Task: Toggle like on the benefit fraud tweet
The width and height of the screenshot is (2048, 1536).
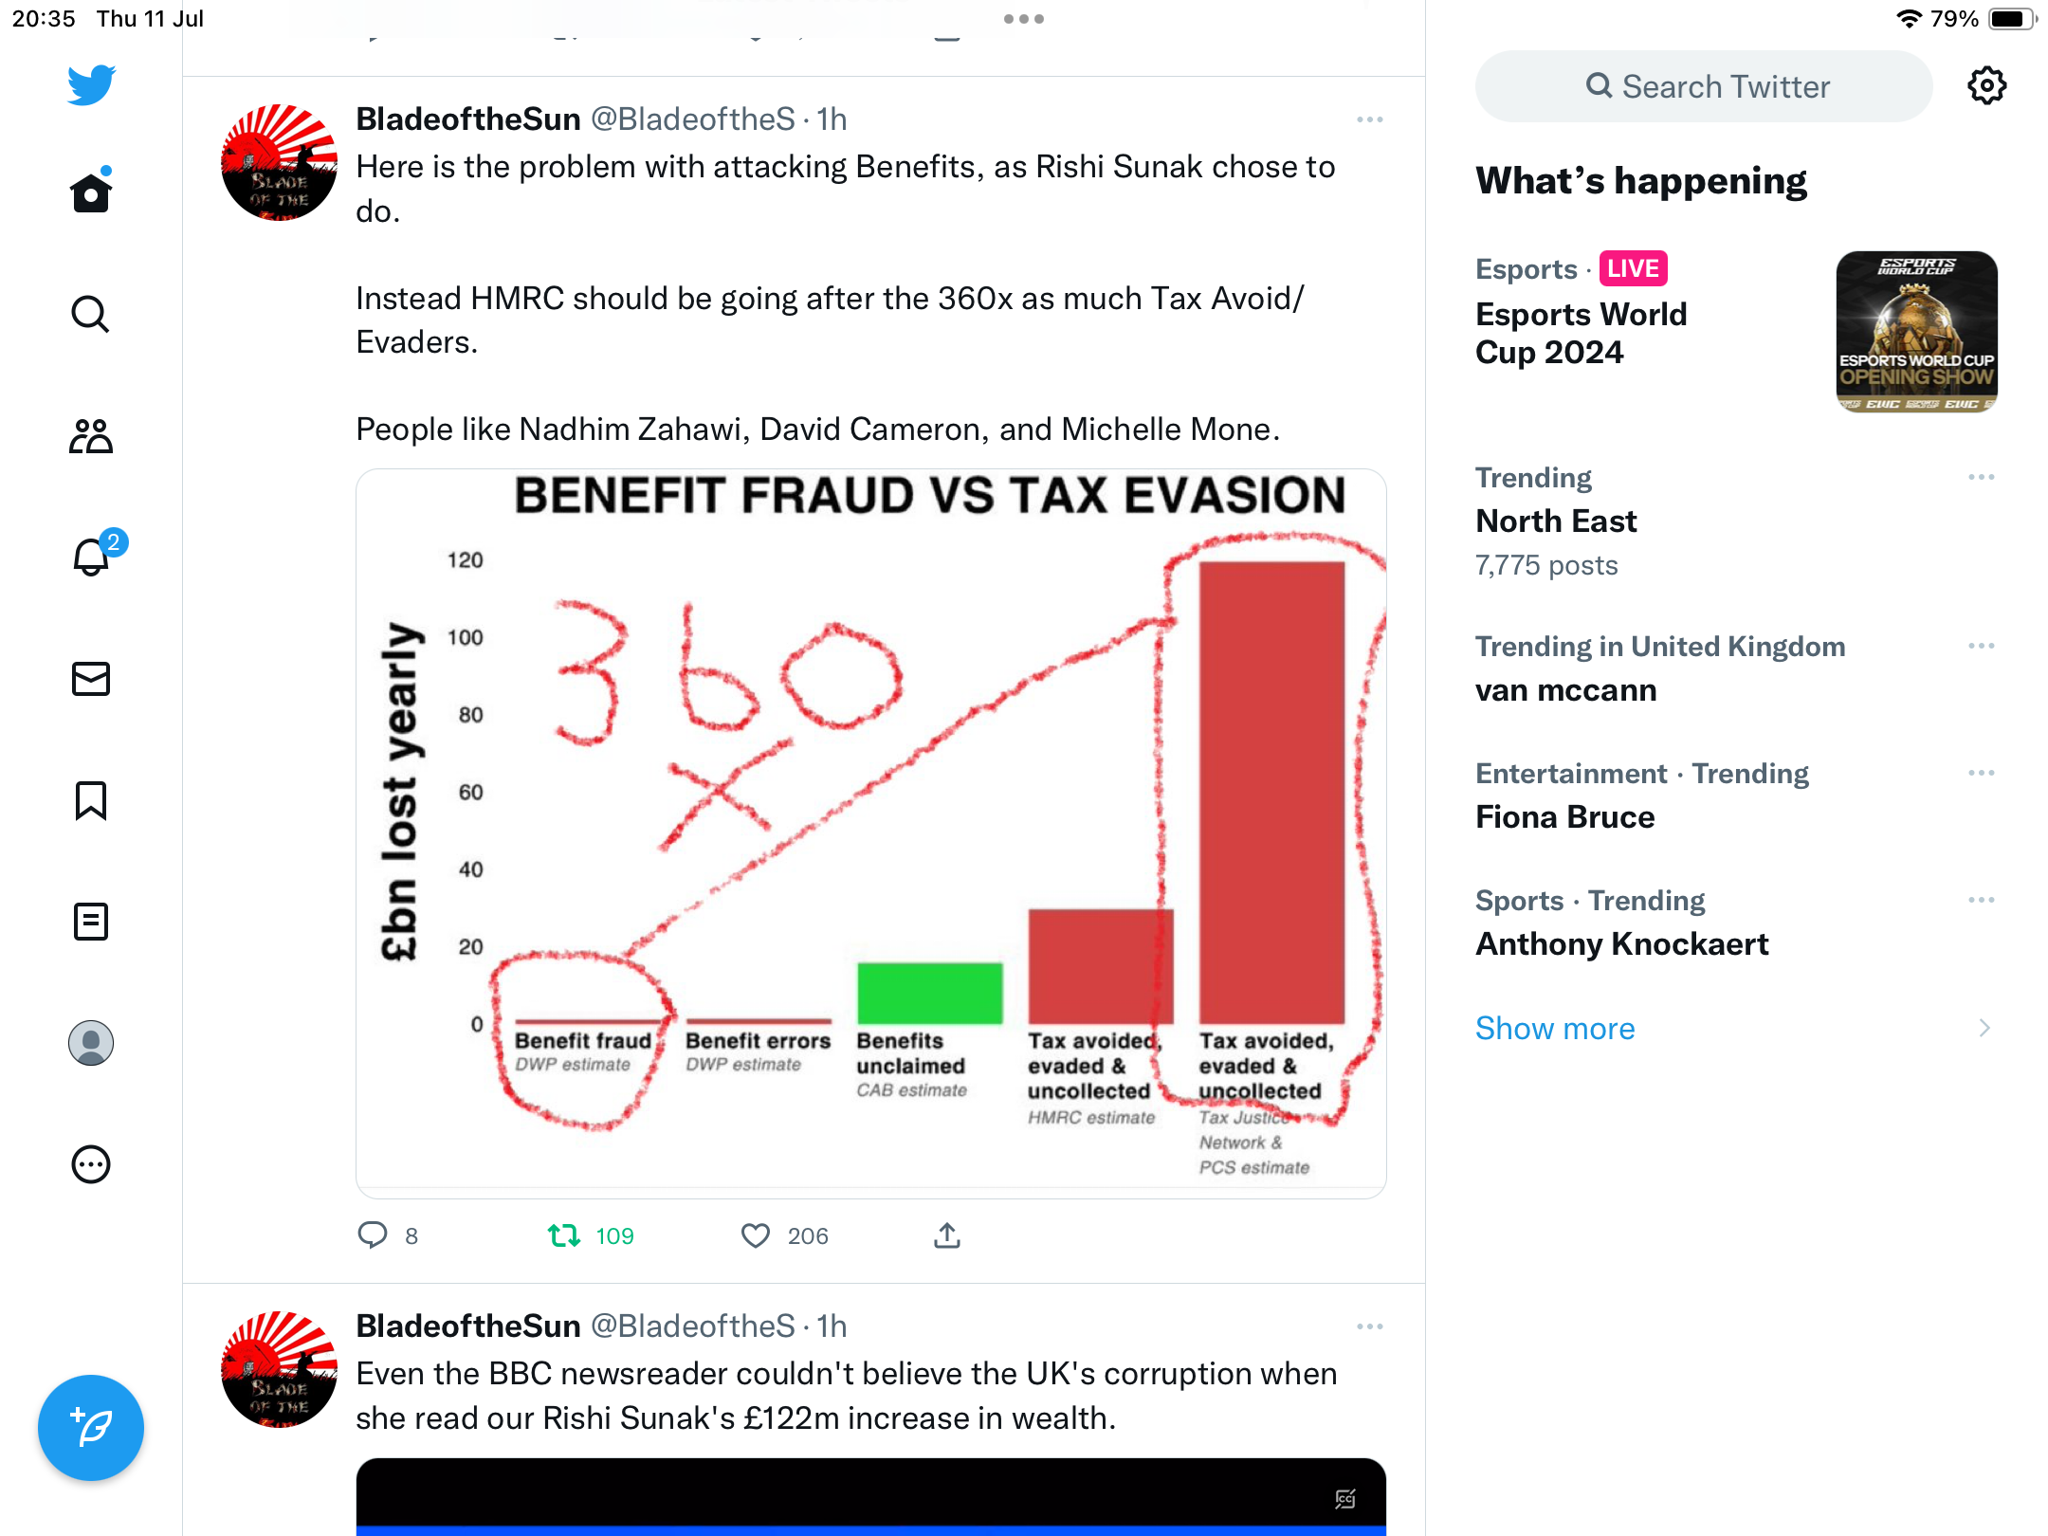Action: coord(756,1235)
